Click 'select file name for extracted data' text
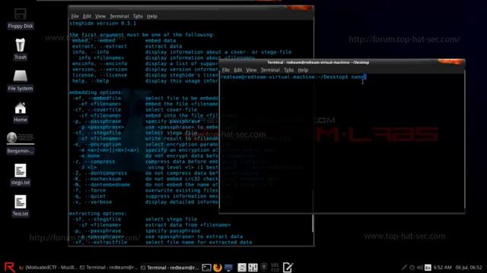Viewport: 487px width, 273px height. [x=199, y=242]
